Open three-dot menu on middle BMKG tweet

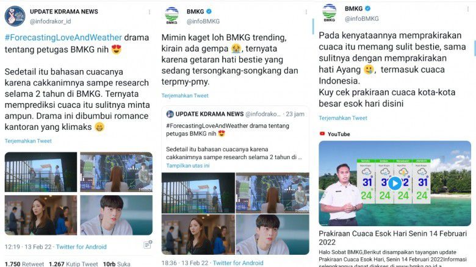coord(306,12)
